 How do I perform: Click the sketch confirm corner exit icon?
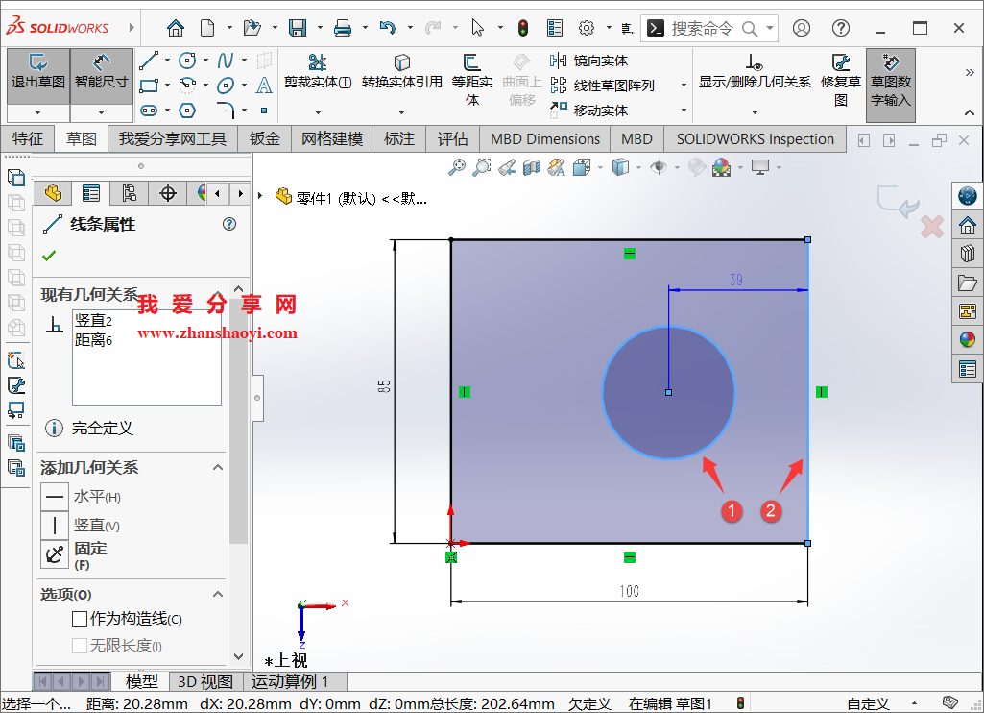coord(898,201)
